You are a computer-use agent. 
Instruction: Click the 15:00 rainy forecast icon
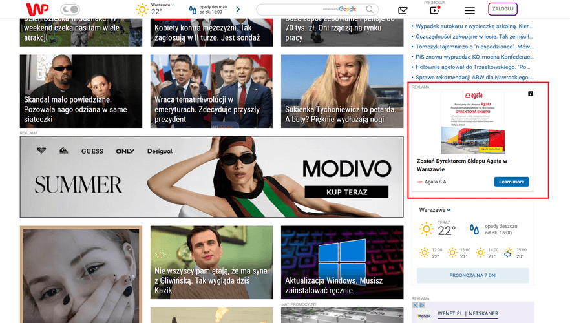509,253
